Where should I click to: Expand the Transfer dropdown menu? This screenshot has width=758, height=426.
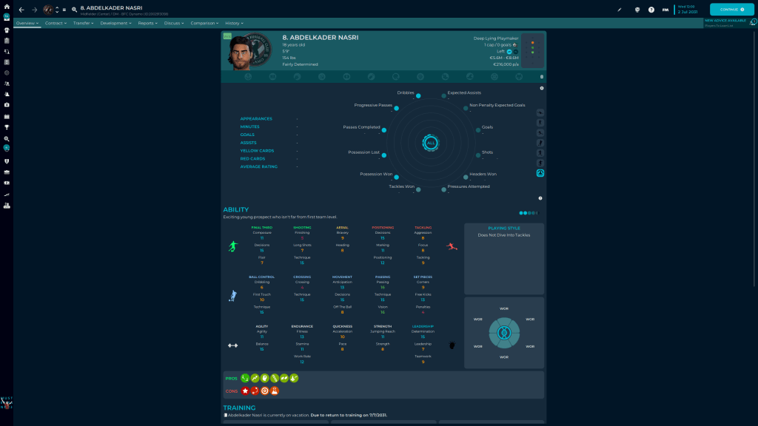(x=84, y=23)
